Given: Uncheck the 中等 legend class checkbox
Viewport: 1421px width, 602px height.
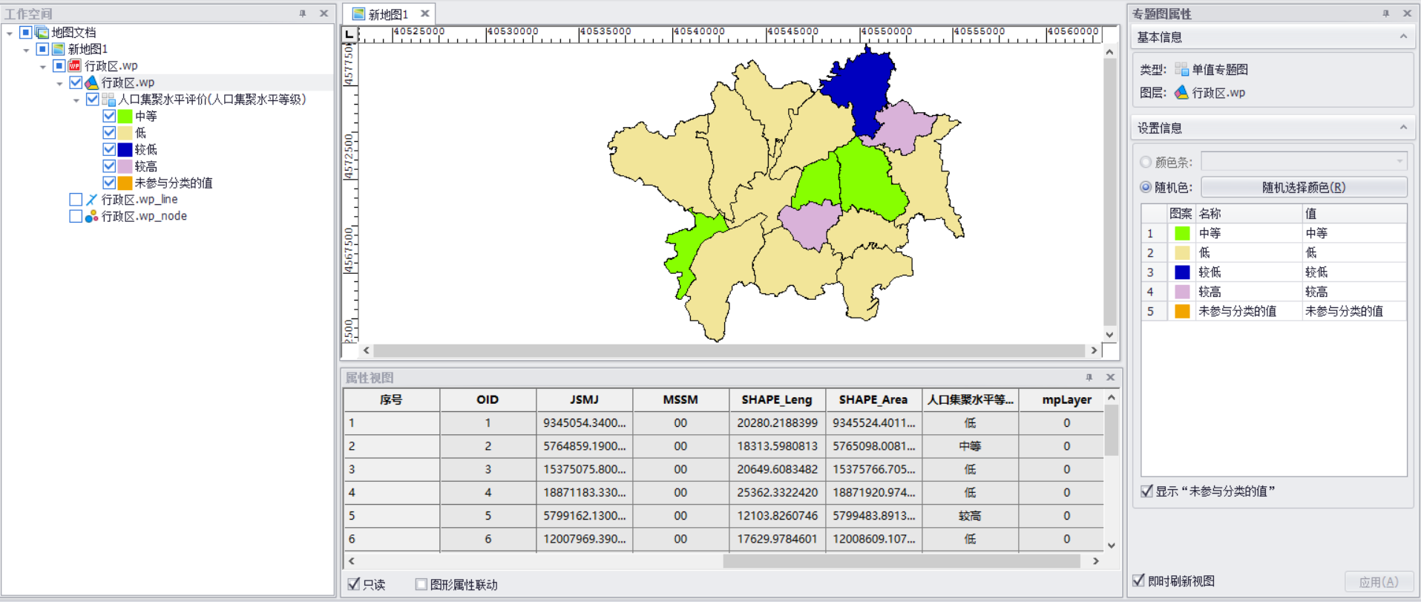Looking at the screenshot, I should click(109, 116).
